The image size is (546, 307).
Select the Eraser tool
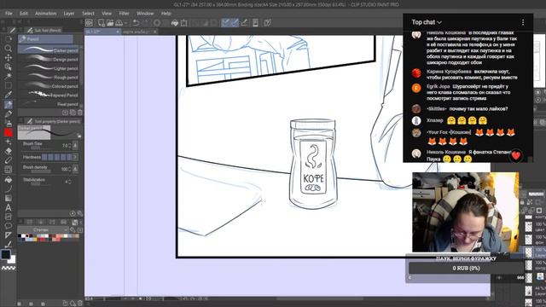click(x=9, y=151)
